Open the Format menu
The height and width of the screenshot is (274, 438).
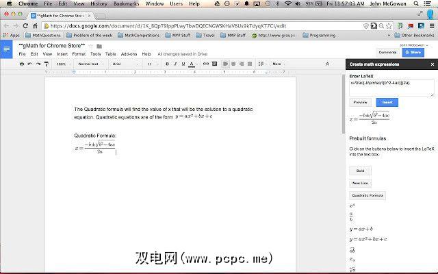pos(79,54)
